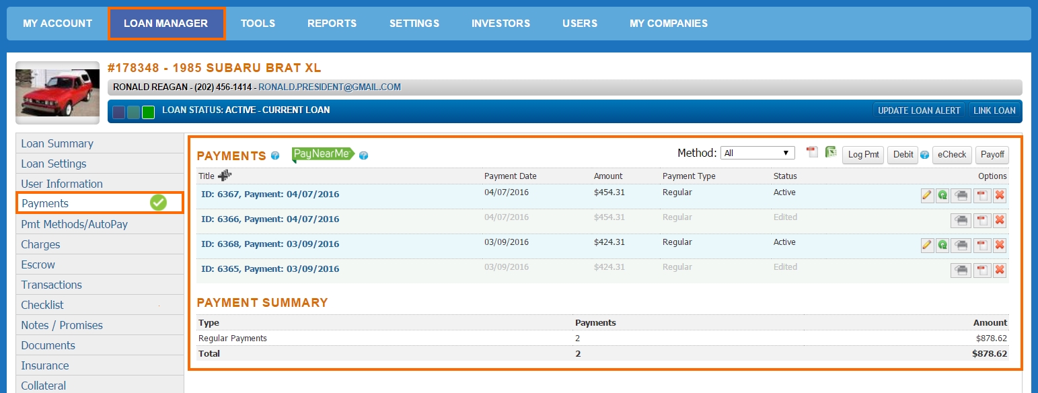
Task: Click the Link Loan button
Action: tap(994, 110)
